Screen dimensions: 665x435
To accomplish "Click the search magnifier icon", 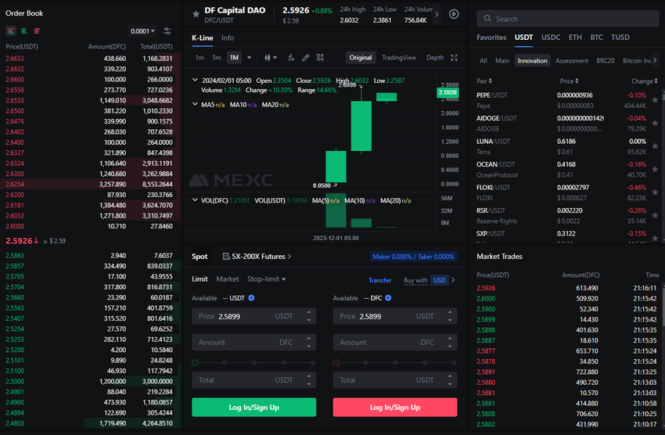I will click(487, 19).
